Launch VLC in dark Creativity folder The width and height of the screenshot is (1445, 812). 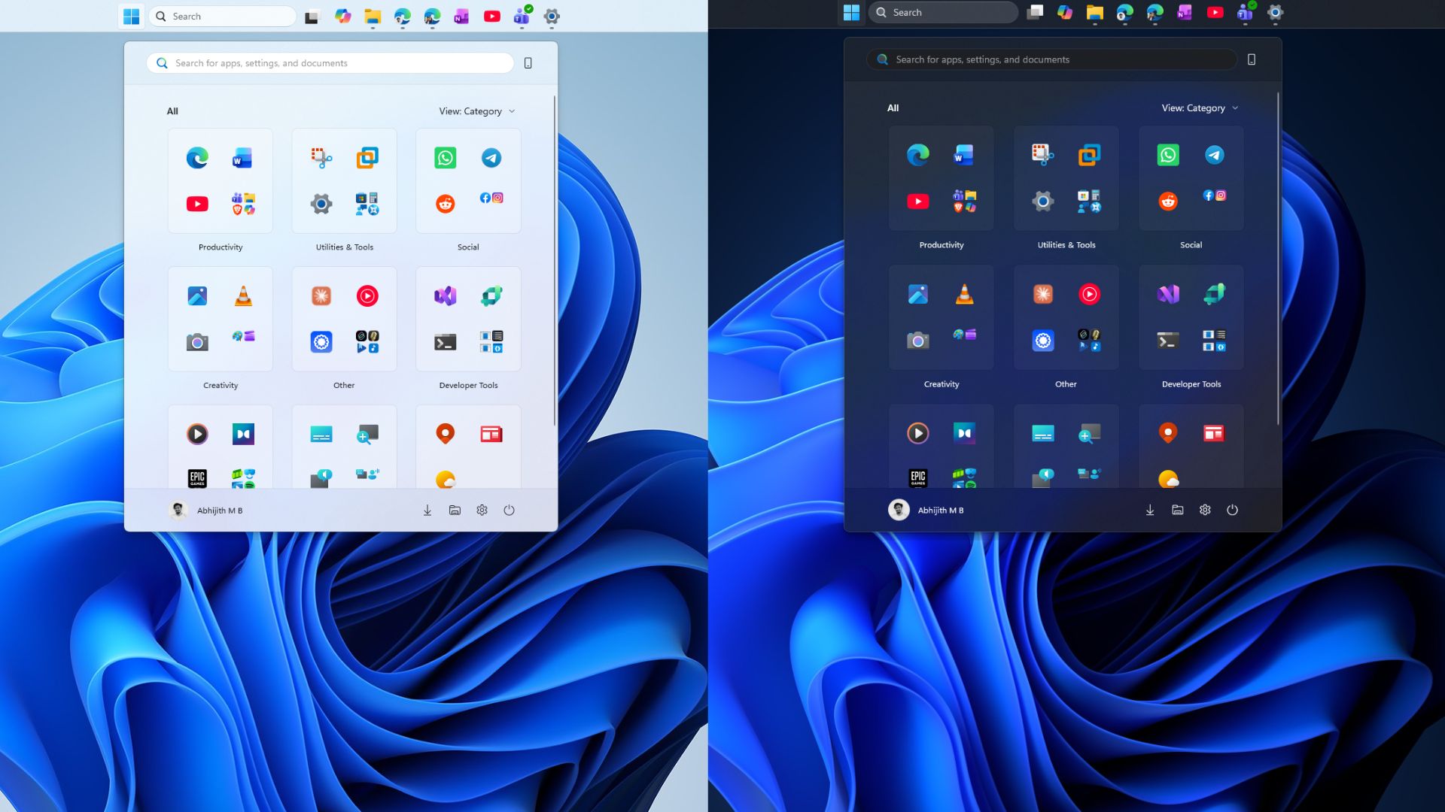pos(964,294)
